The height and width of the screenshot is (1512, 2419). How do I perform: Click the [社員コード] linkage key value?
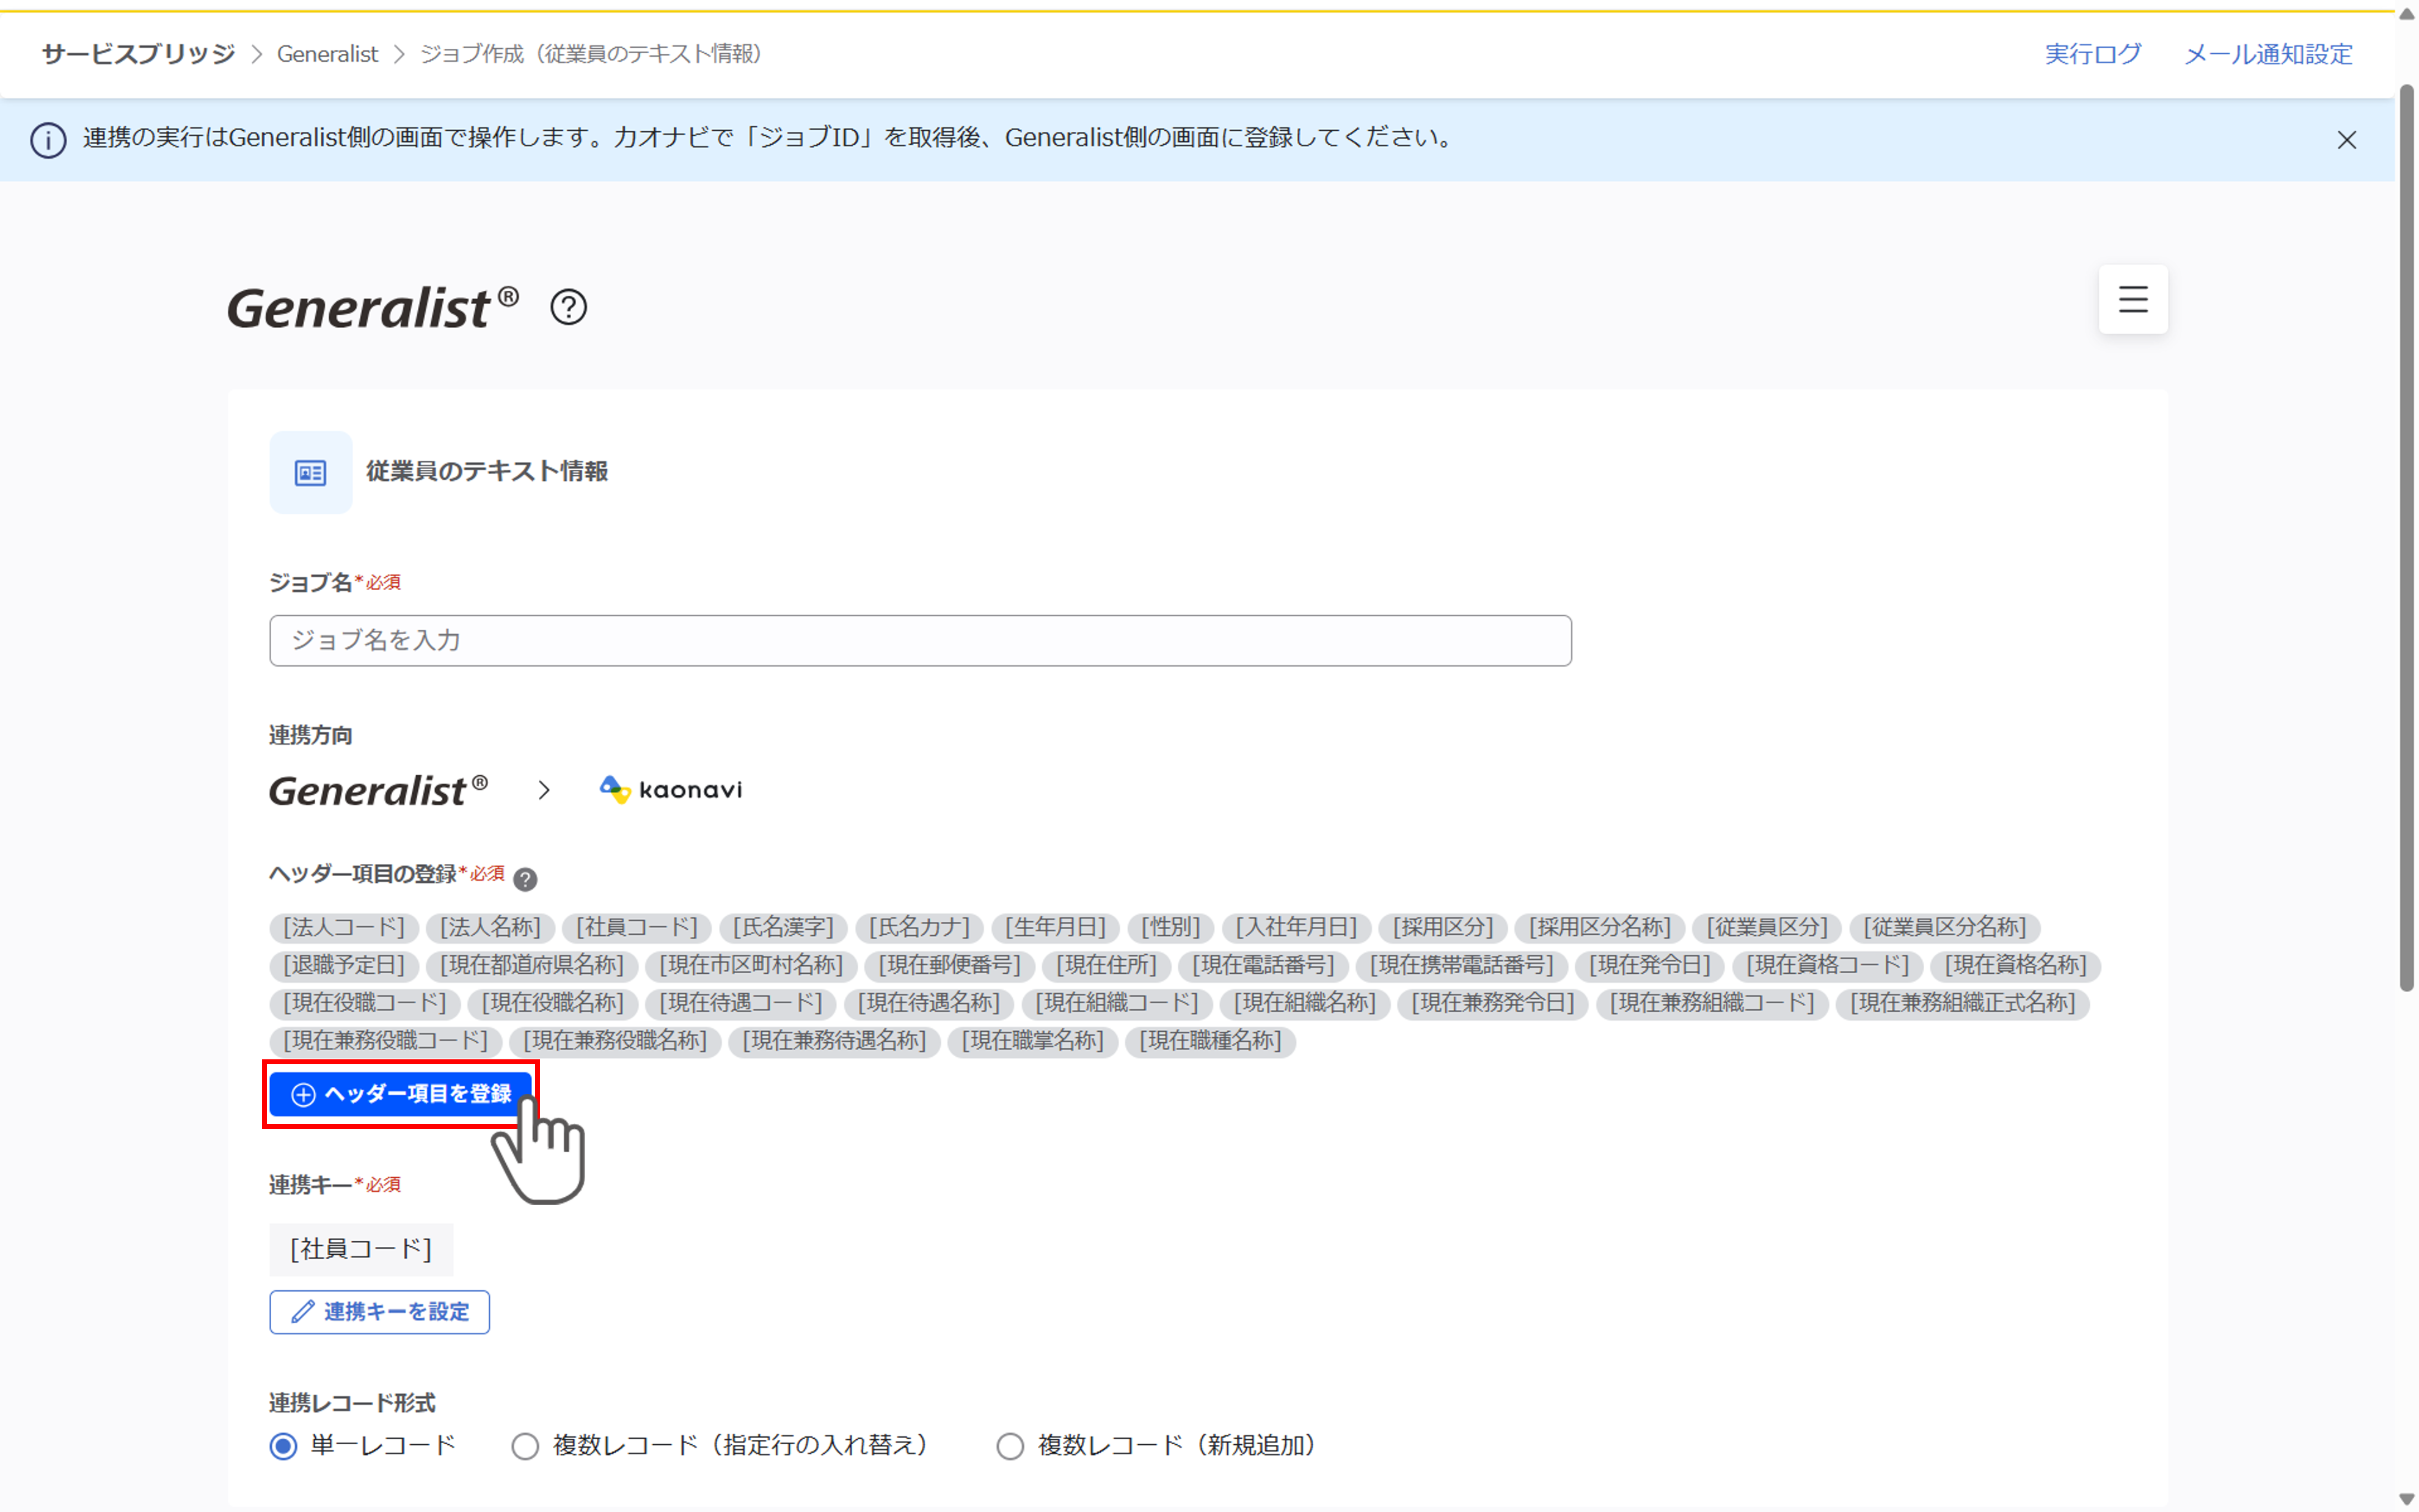click(361, 1249)
